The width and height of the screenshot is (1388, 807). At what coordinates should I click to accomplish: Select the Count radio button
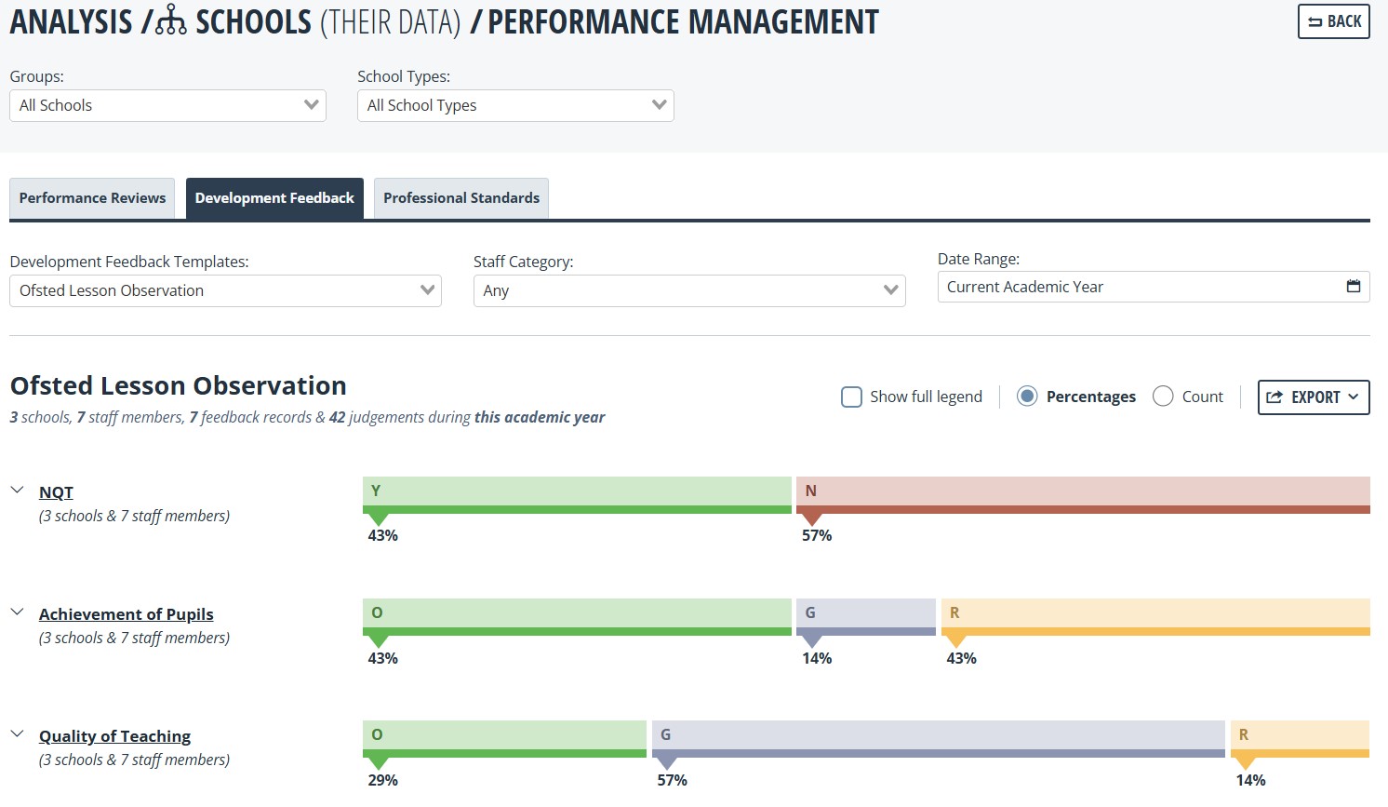(x=1163, y=397)
